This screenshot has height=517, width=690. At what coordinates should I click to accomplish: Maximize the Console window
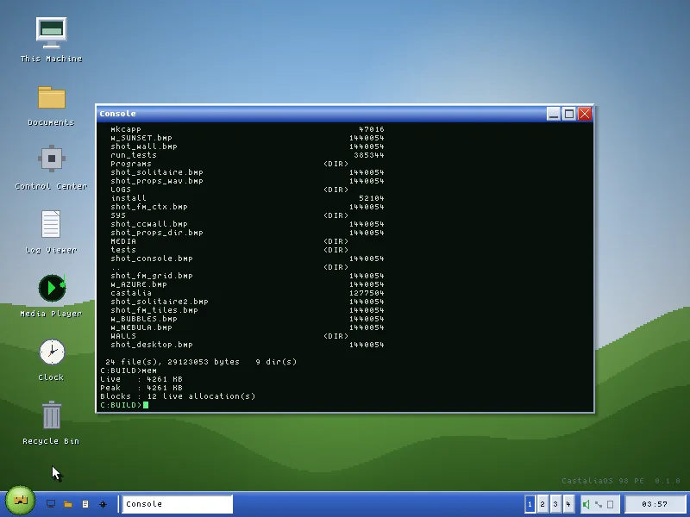click(569, 114)
